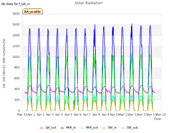Click the magenta LW_out legend swatch
This screenshot has height=133, width=178.
(x=41, y=128)
